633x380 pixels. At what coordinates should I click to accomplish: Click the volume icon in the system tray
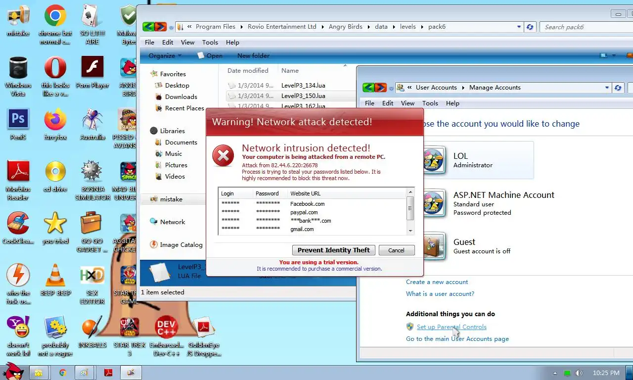click(x=579, y=373)
